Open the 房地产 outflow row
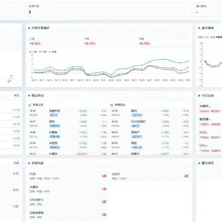Screen dimensions: 222x222 tap(150, 134)
